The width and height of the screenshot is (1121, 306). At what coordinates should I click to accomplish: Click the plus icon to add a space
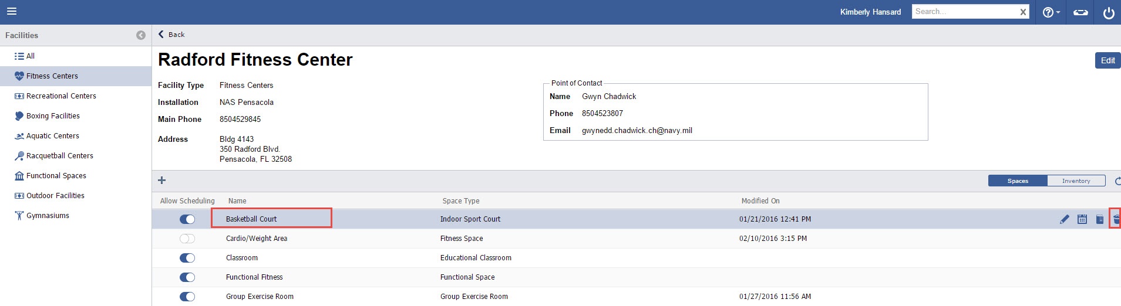[x=162, y=181]
